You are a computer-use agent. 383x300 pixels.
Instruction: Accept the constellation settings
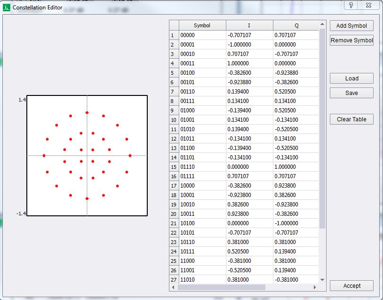click(351, 286)
